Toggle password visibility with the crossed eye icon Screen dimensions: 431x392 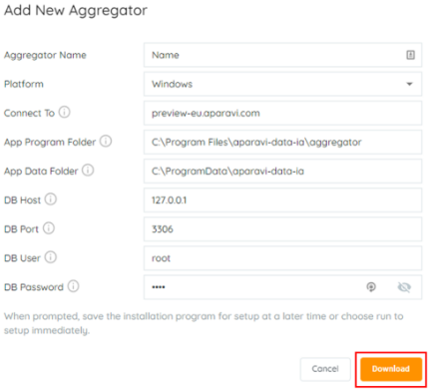click(x=404, y=287)
